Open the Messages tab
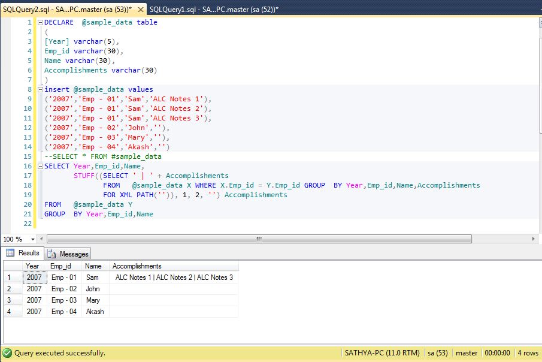 [68, 254]
